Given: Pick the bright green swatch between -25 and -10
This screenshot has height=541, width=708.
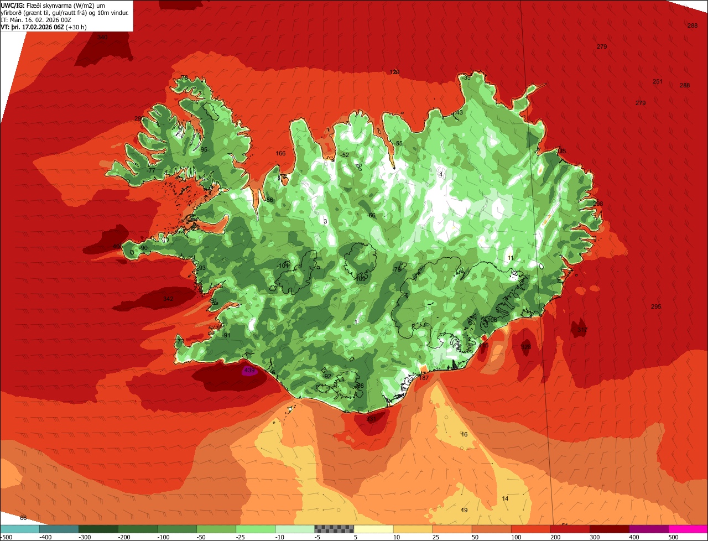Looking at the screenshot, I should point(256,529).
